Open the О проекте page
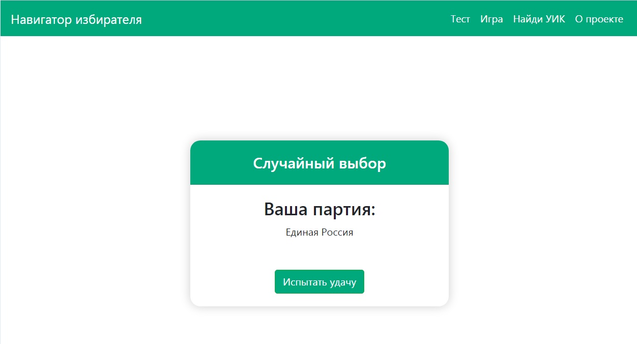This screenshot has height=344, width=637. pyautogui.click(x=599, y=19)
